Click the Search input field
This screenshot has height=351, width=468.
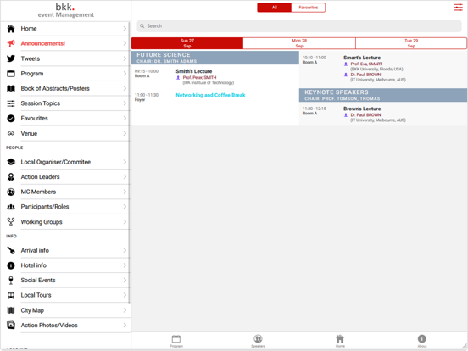[299, 26]
